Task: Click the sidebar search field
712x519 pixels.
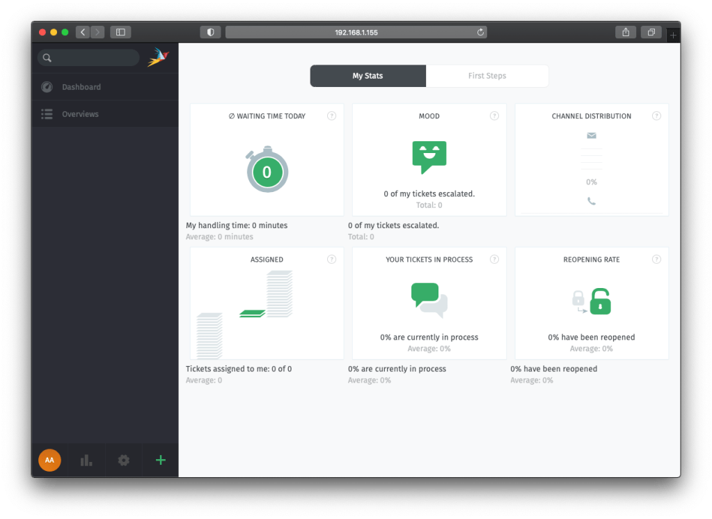Action: tap(94, 58)
